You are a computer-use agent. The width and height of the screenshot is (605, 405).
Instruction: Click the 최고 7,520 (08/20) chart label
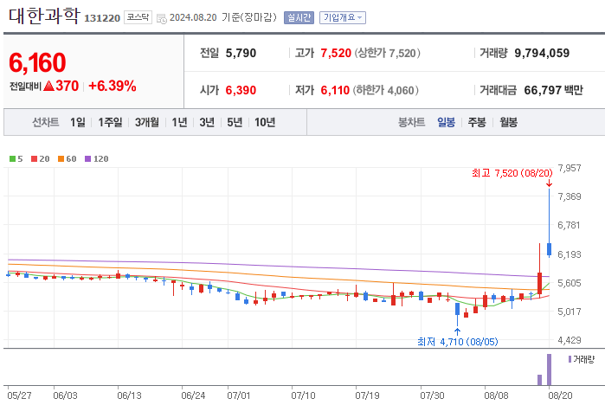tap(512, 173)
